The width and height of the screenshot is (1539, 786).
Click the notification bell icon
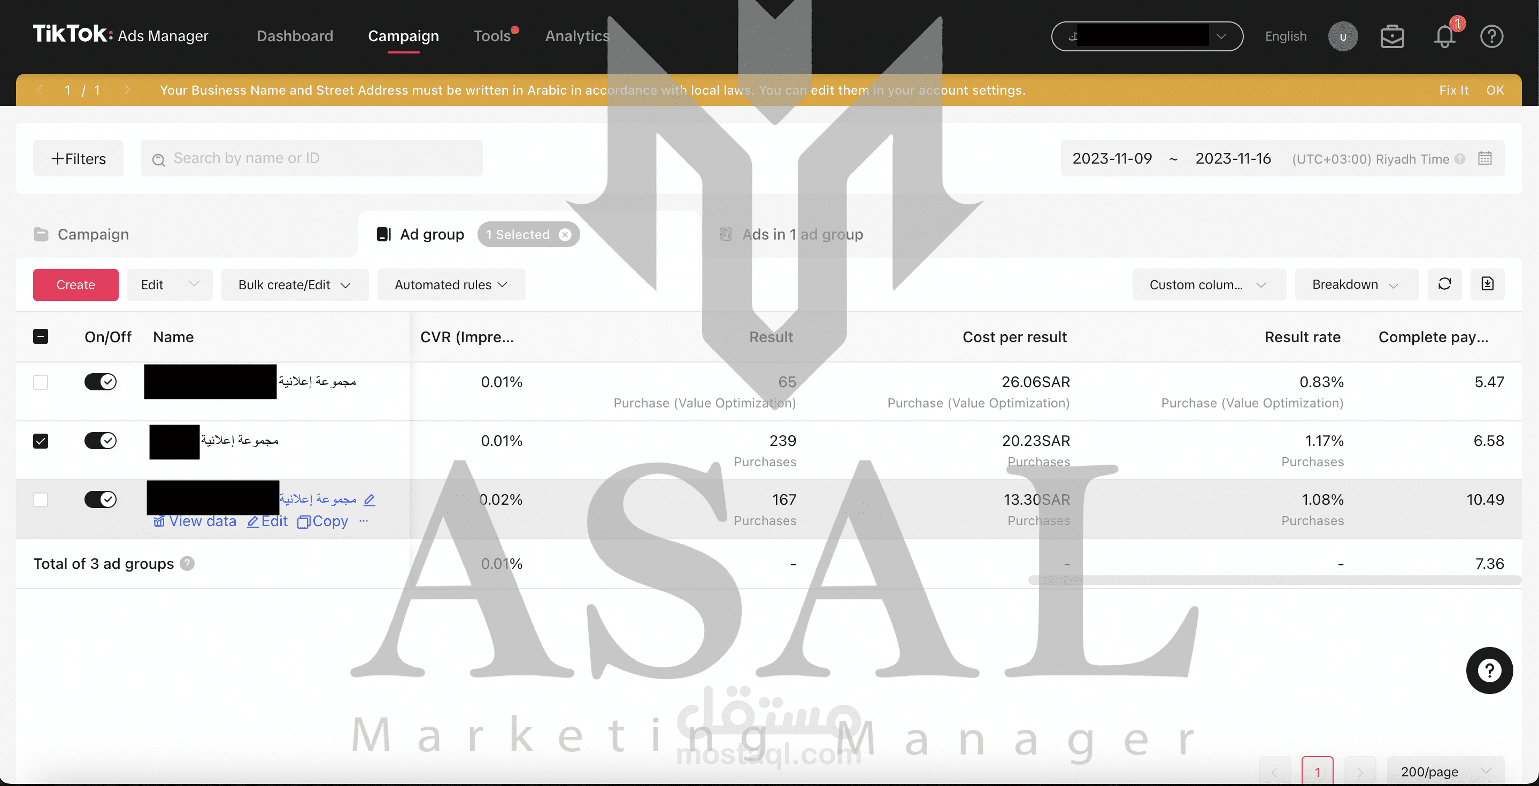(1444, 36)
